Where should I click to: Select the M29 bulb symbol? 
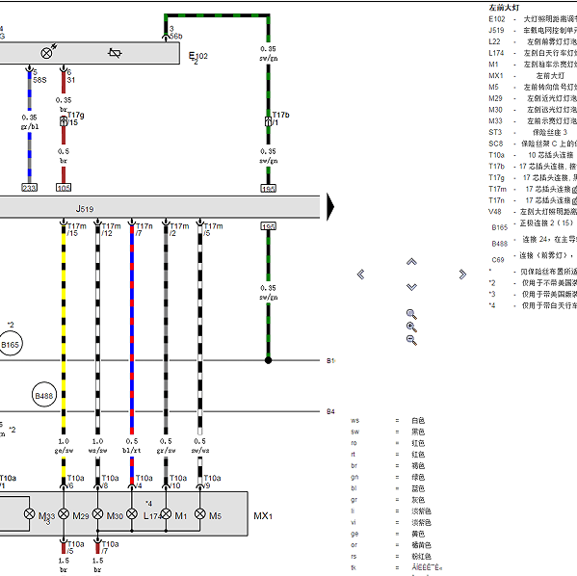click(x=64, y=513)
